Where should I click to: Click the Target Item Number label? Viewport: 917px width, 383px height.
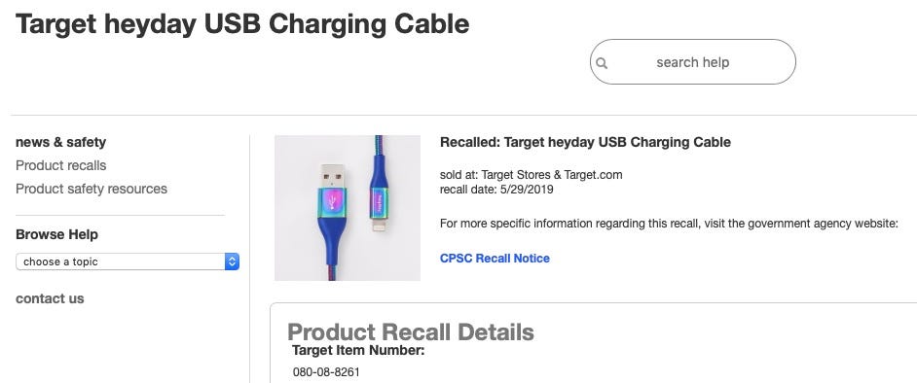coord(358,351)
